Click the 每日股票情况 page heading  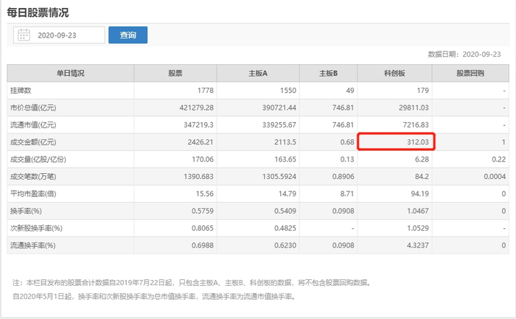click(38, 13)
